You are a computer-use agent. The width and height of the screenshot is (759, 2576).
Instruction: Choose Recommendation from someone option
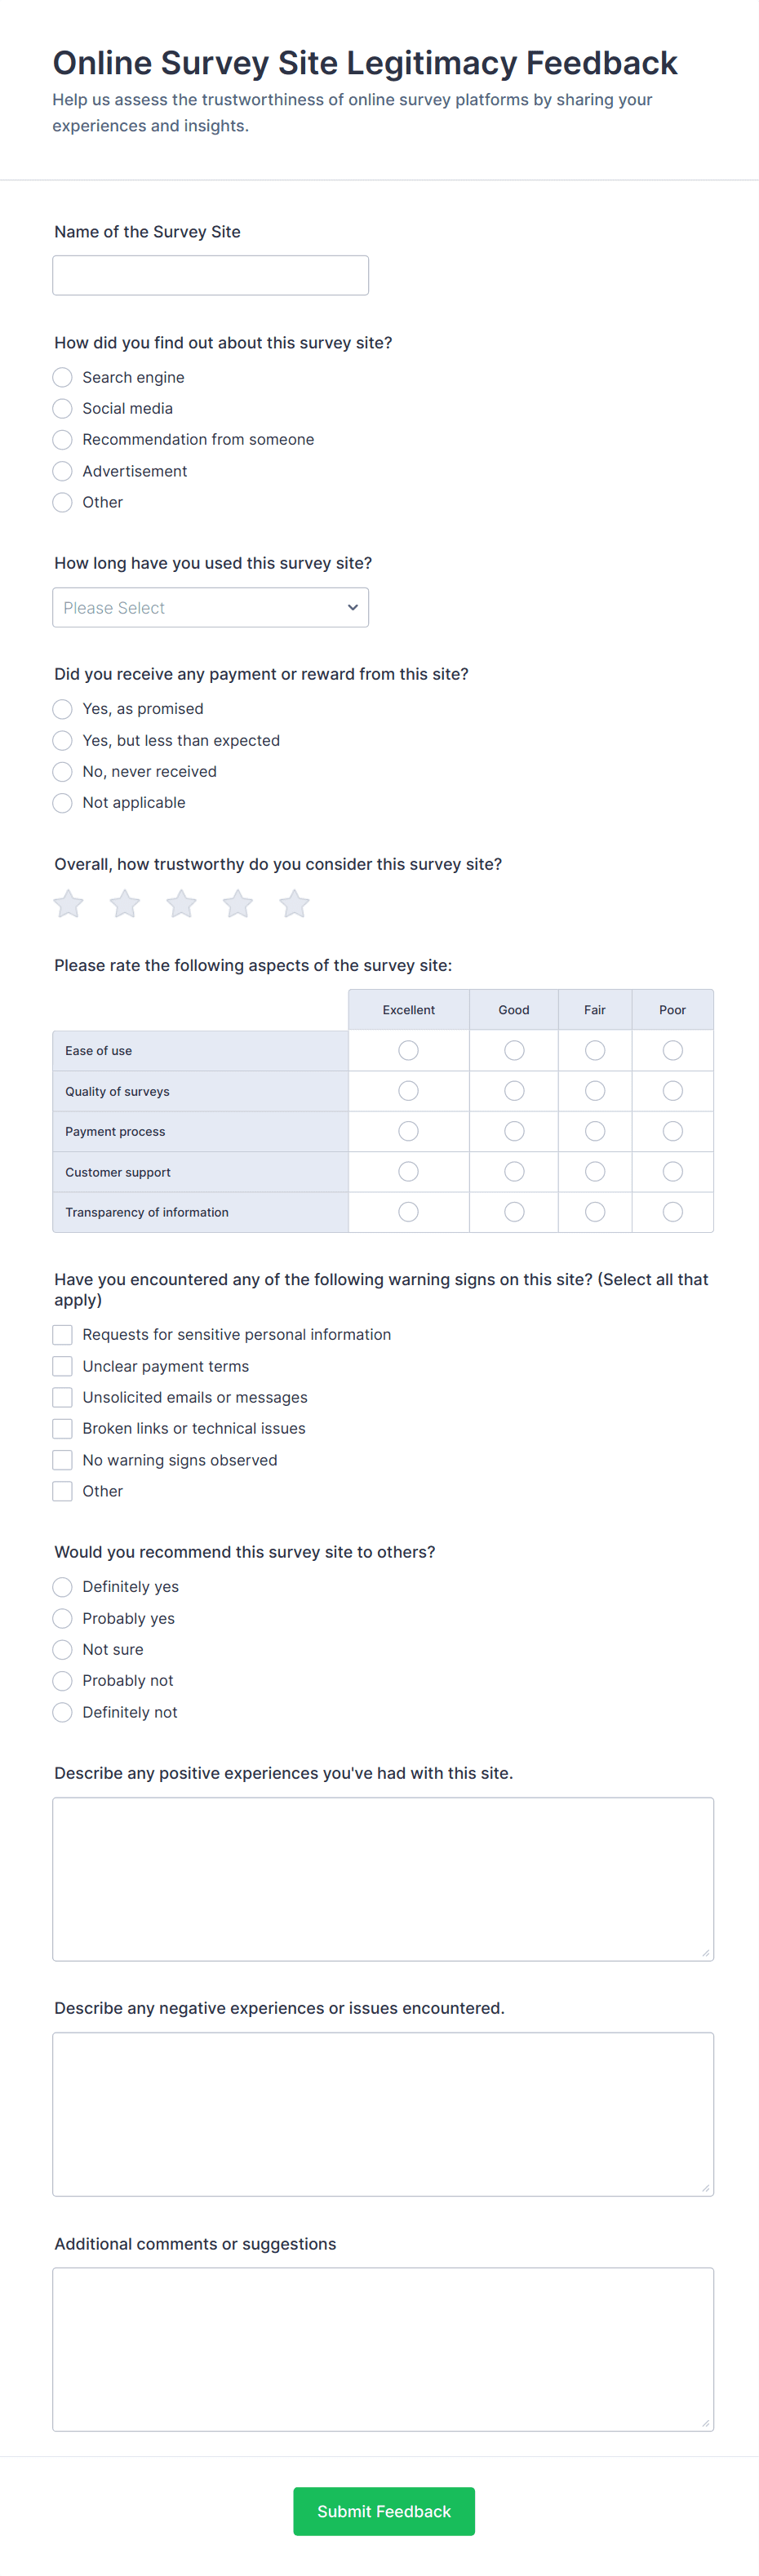(x=62, y=439)
